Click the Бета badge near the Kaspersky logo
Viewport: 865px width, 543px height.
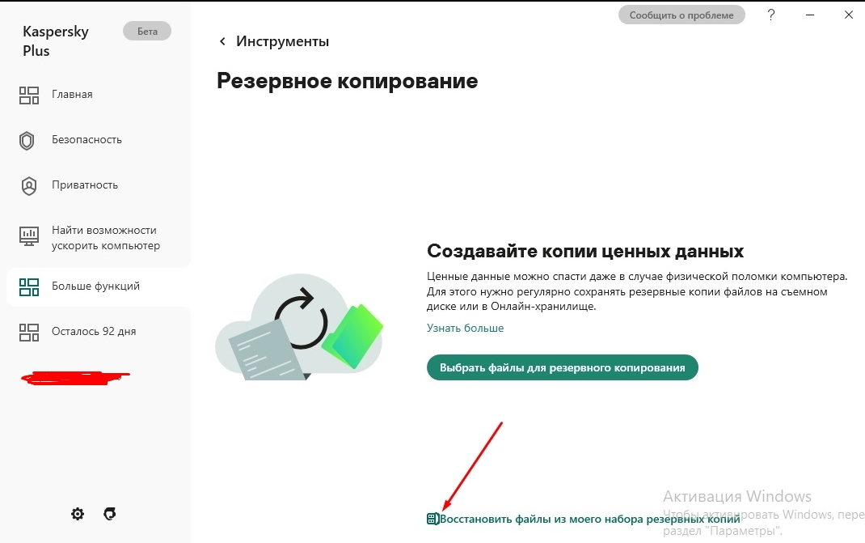[147, 32]
